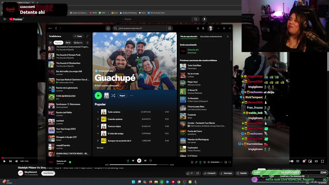Select the Playlists filter chip

(x=58, y=43)
